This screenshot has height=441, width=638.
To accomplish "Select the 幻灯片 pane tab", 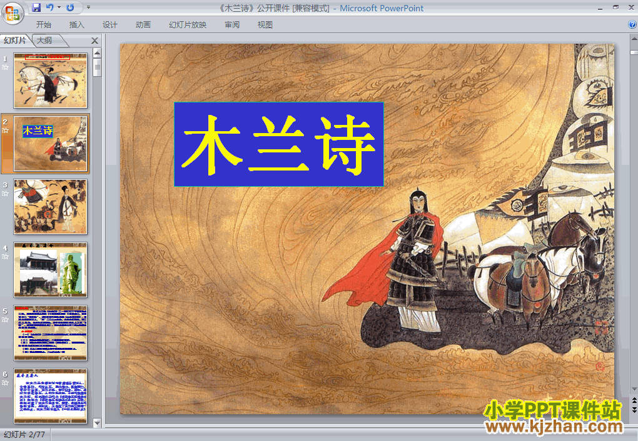I will (x=15, y=40).
